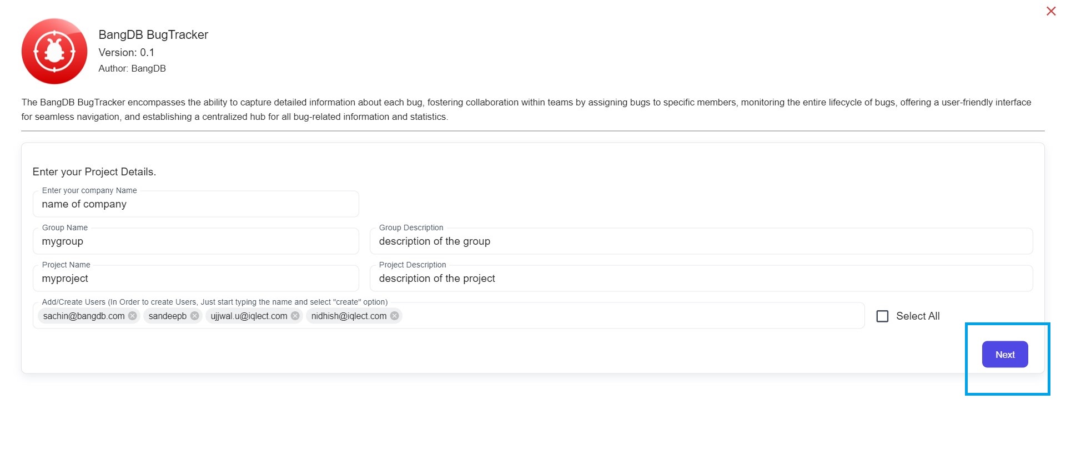Image resolution: width=1066 pixels, height=465 pixels.
Task: Select the sachin@bangdb.com chip text
Action: coord(84,316)
